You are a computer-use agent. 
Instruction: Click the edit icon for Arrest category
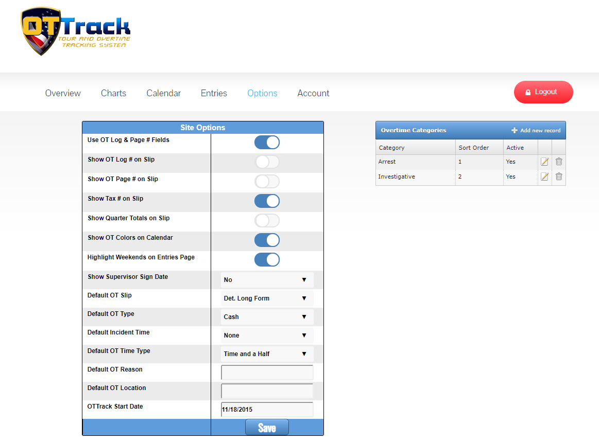pyautogui.click(x=544, y=162)
